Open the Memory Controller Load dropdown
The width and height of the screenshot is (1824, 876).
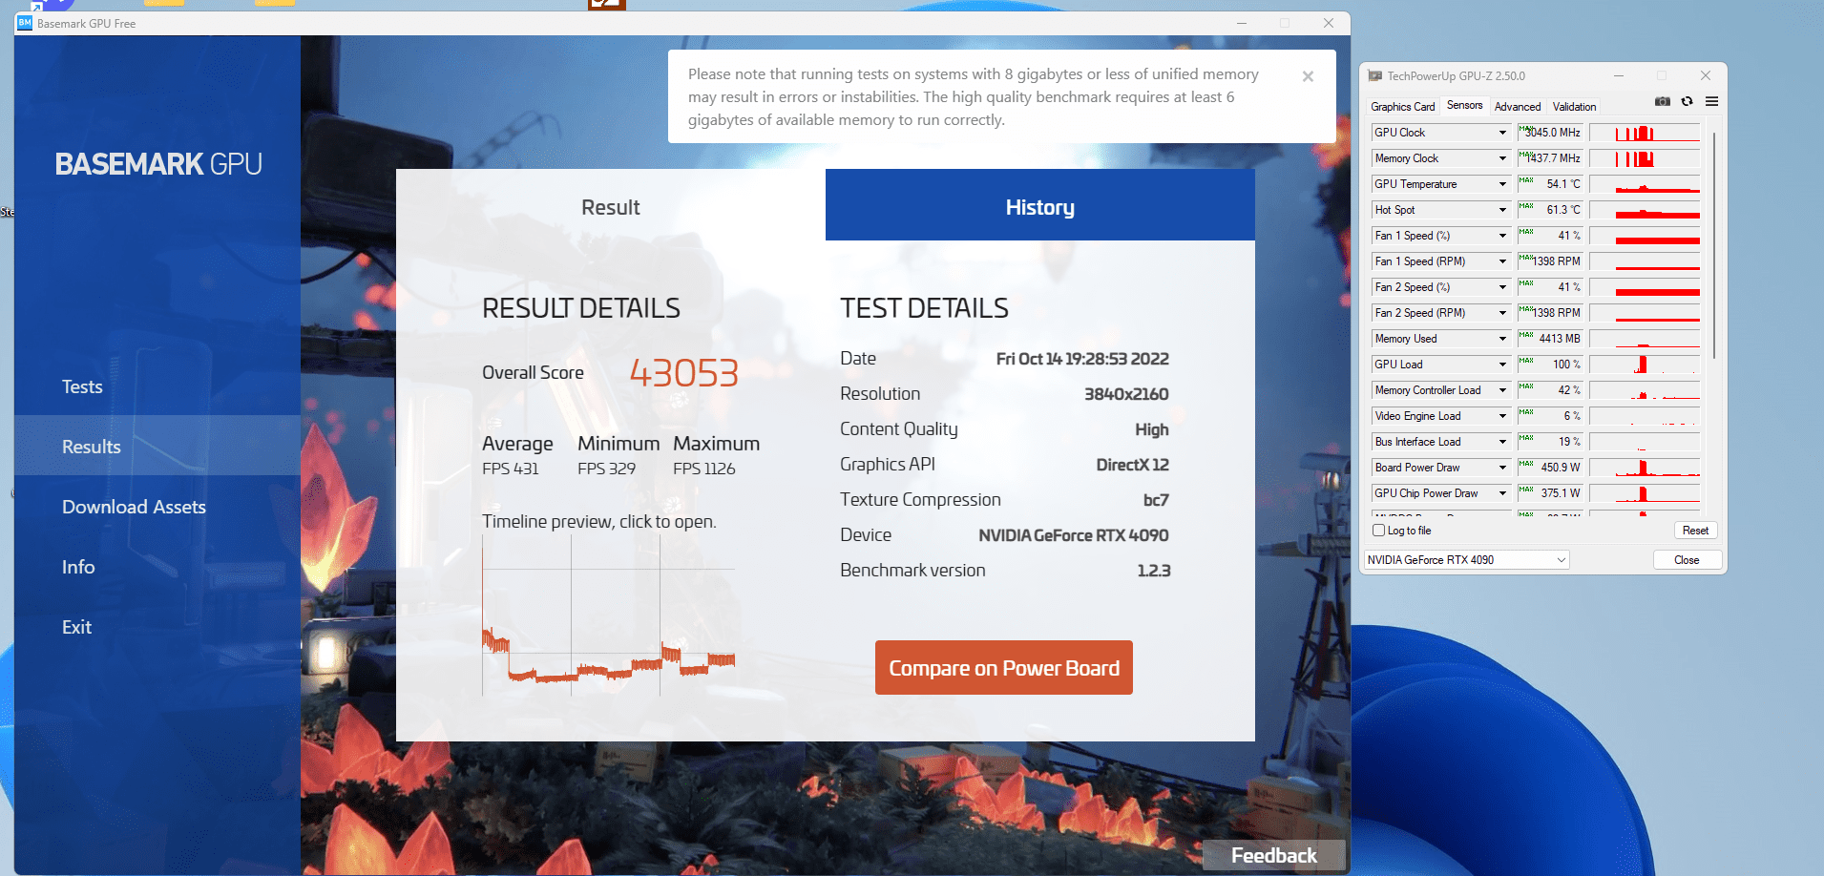[x=1502, y=390]
